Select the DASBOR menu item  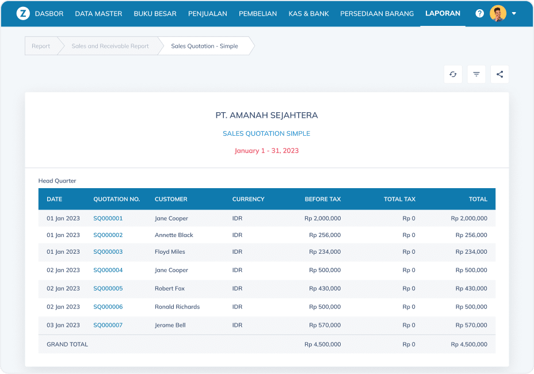pyautogui.click(x=49, y=13)
